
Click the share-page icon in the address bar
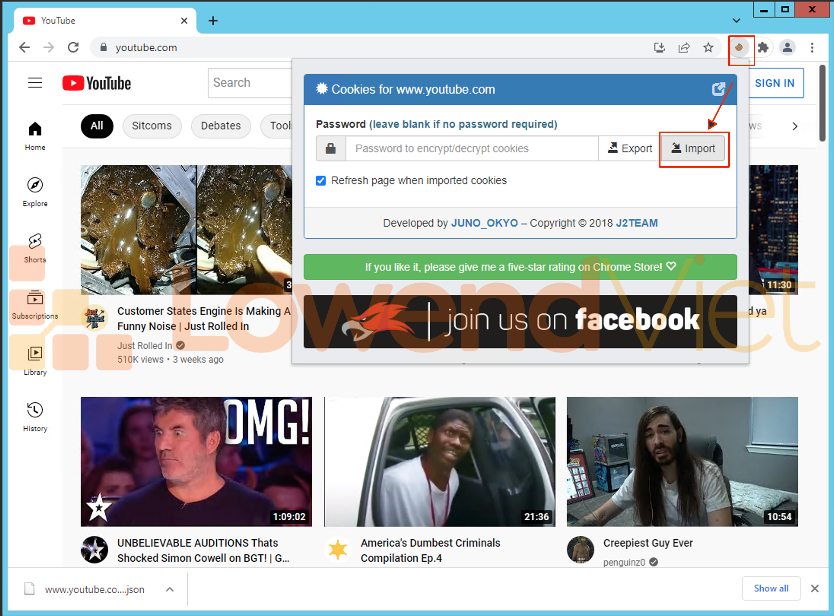click(x=684, y=48)
